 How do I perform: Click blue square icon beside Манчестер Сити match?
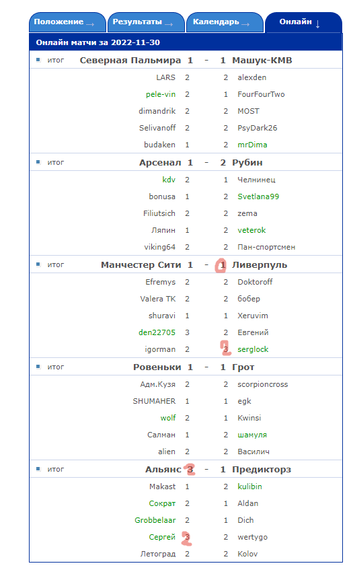[x=38, y=264]
